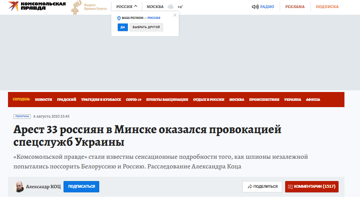Open АФИША menu item
The height and width of the screenshot is (197, 360).
click(x=313, y=100)
